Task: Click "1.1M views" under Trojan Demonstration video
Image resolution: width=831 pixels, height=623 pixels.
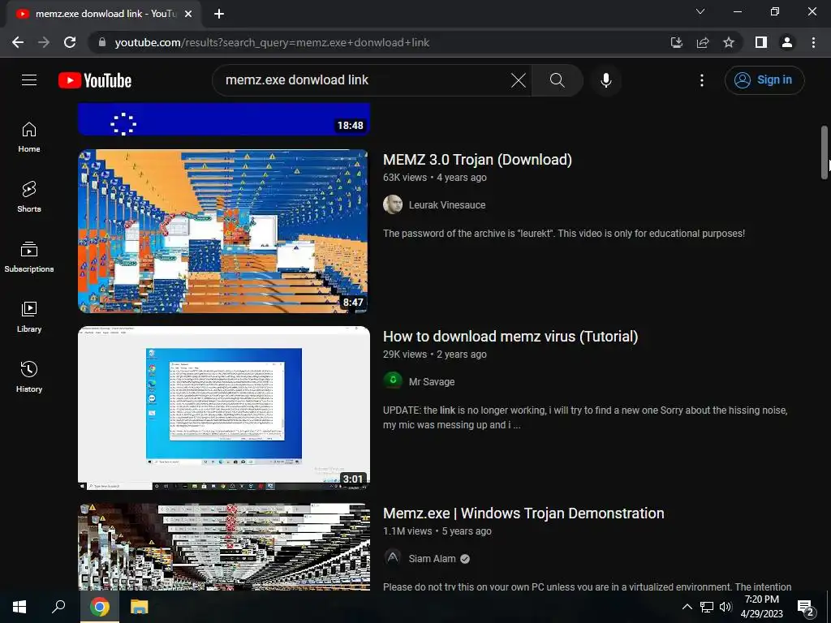Action: tap(407, 531)
